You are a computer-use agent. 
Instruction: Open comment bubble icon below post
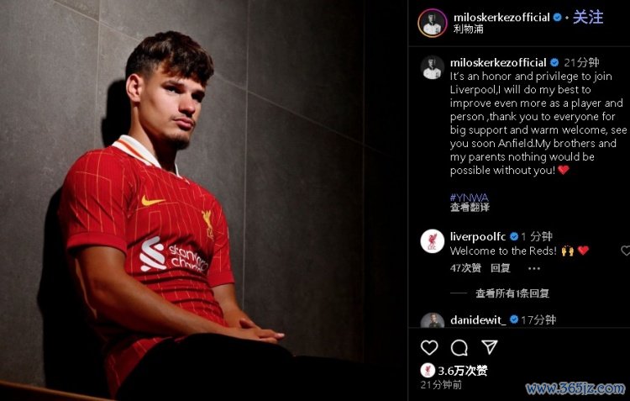coord(459,347)
